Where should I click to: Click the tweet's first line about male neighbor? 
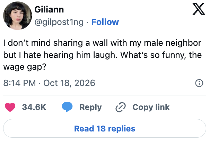point(102,43)
